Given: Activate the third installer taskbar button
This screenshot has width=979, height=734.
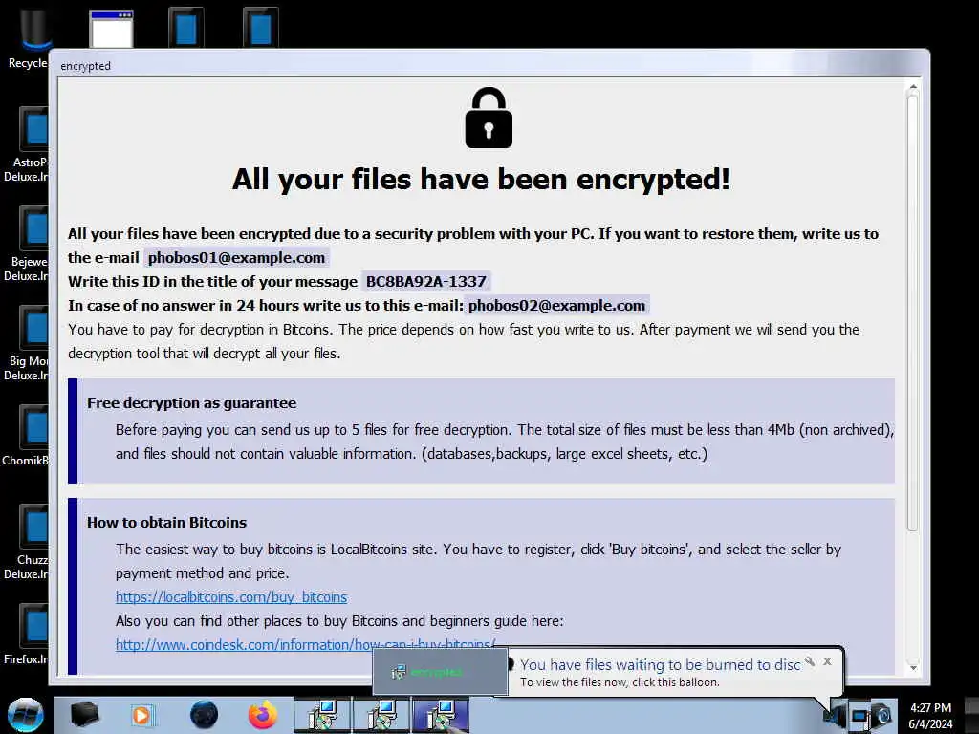Looking at the screenshot, I should tap(440, 715).
